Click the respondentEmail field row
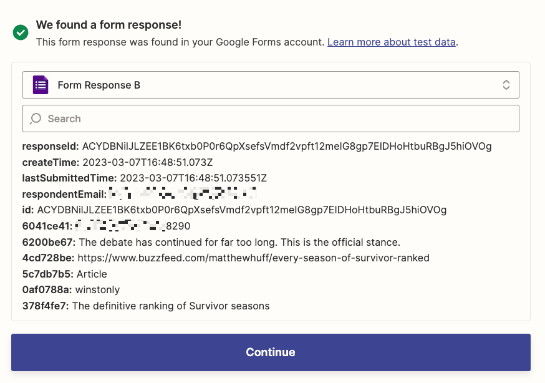545x383 pixels. click(x=139, y=194)
